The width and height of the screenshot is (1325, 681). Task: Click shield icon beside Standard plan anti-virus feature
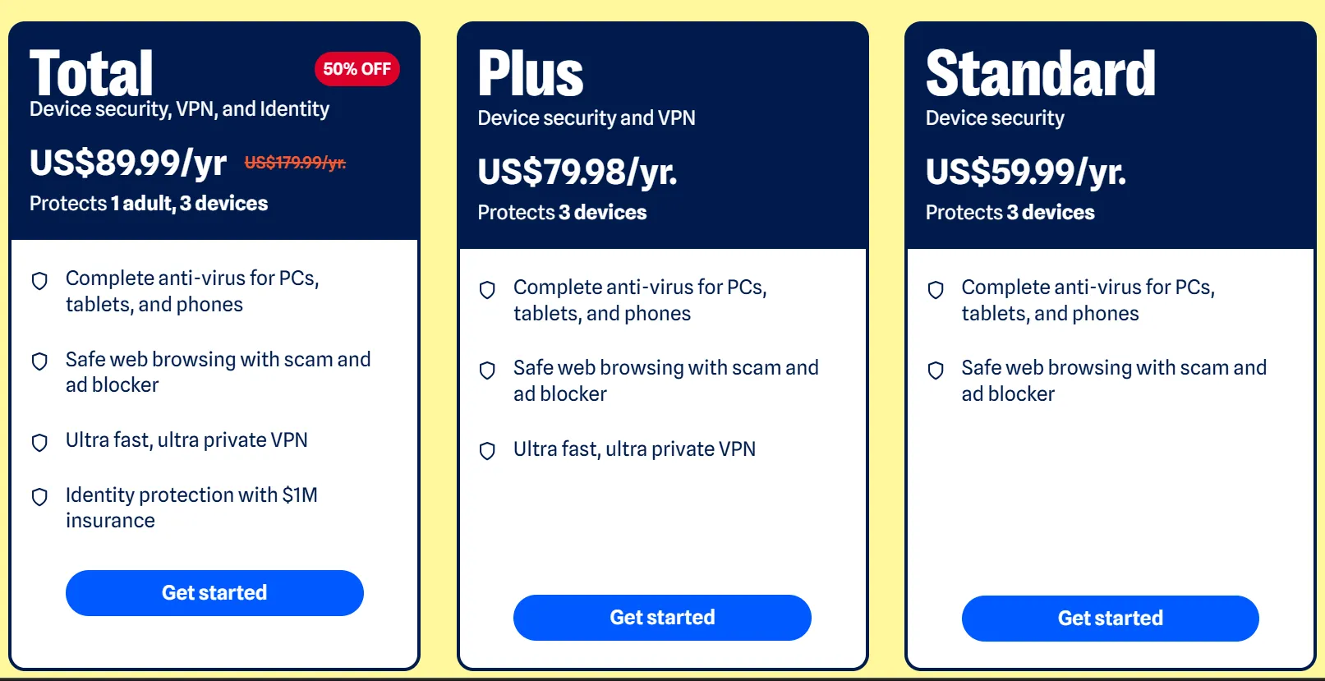pos(936,290)
